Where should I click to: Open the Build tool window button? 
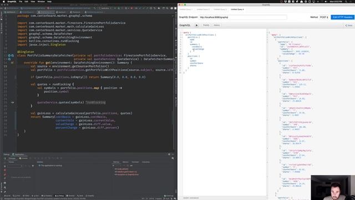coord(80,196)
